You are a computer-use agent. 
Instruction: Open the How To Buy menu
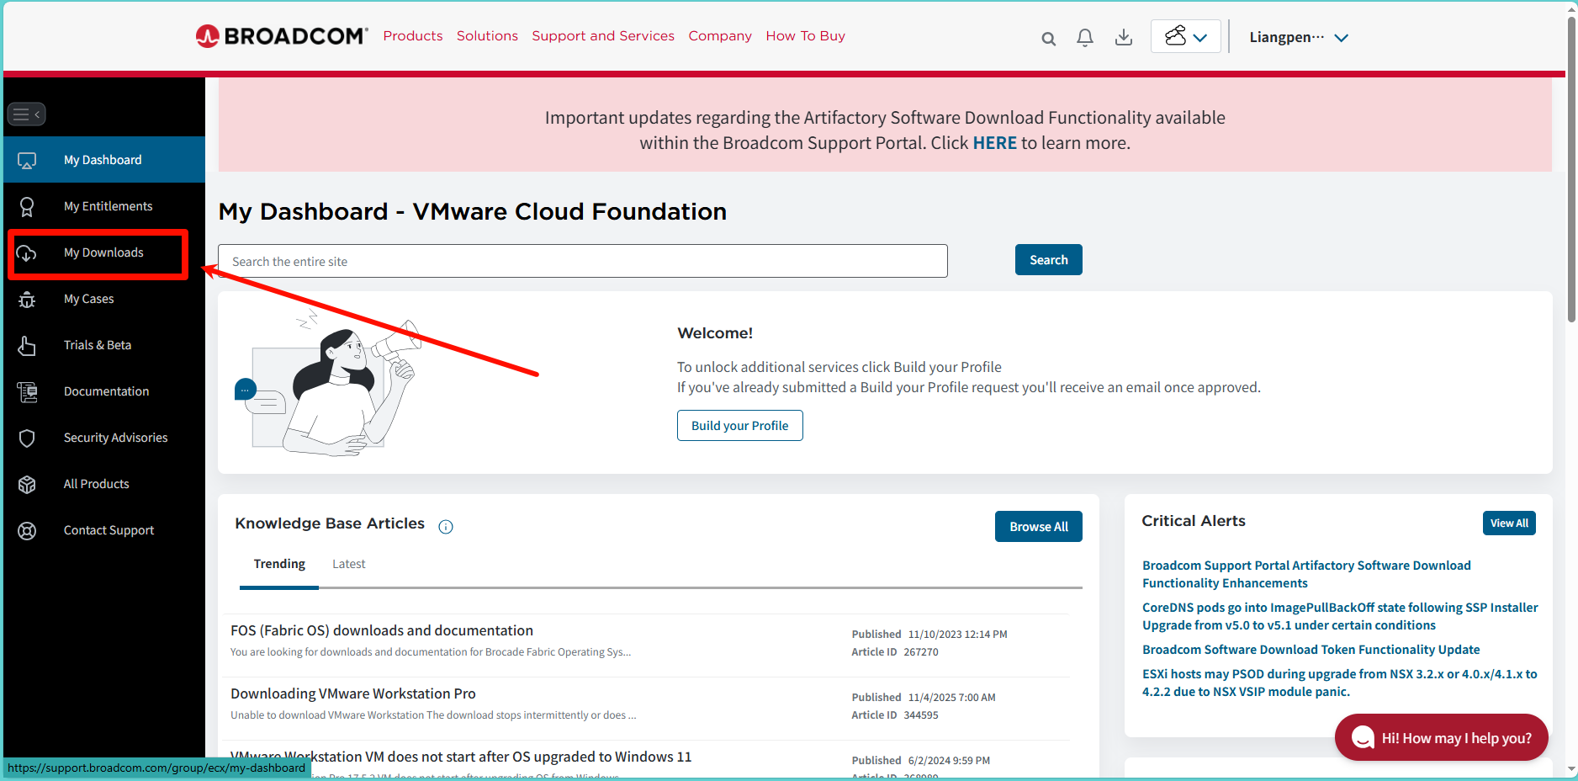(x=805, y=35)
